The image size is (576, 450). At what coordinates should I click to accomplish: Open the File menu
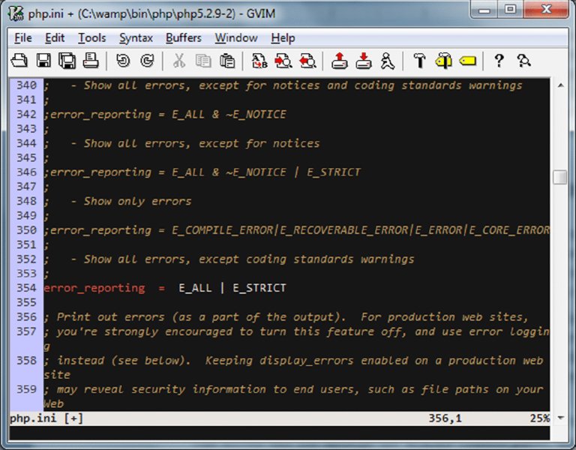[22, 37]
